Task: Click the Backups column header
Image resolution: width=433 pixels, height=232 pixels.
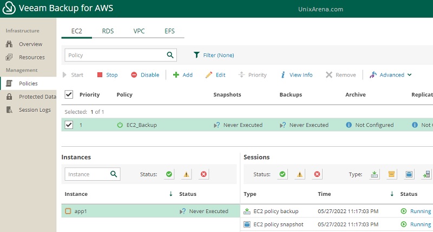Action: (x=291, y=94)
